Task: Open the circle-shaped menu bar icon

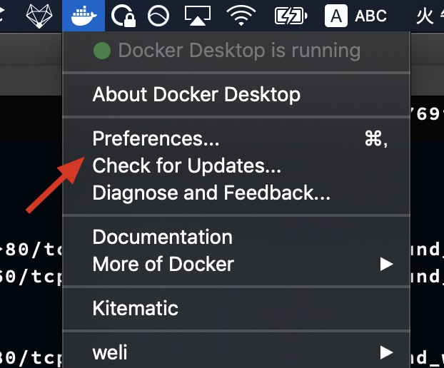Action: [x=158, y=16]
